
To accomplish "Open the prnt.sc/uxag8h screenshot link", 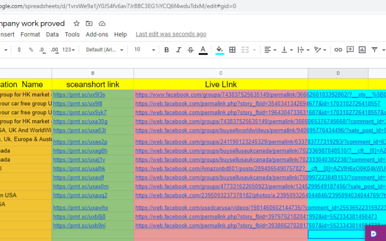I will pyautogui.click(x=80, y=151).
